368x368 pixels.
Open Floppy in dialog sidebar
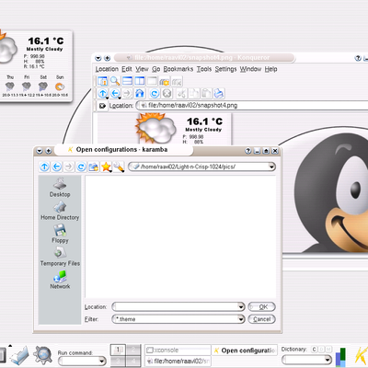tap(60, 234)
